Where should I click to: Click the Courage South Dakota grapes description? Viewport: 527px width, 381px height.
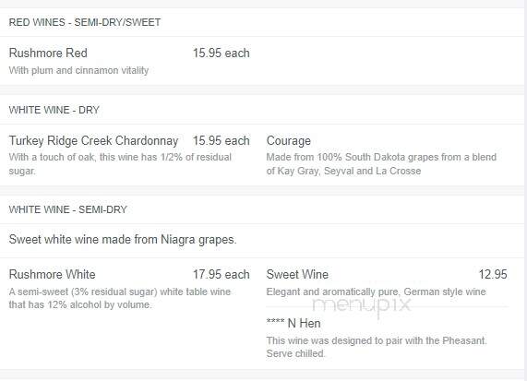381,164
